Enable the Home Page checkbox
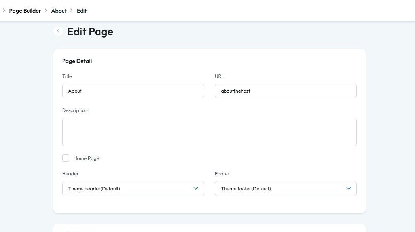415x232 pixels. [x=66, y=158]
